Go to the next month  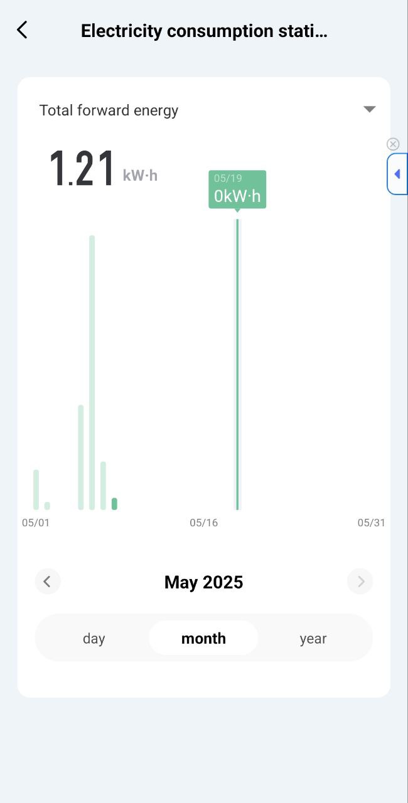pos(360,582)
